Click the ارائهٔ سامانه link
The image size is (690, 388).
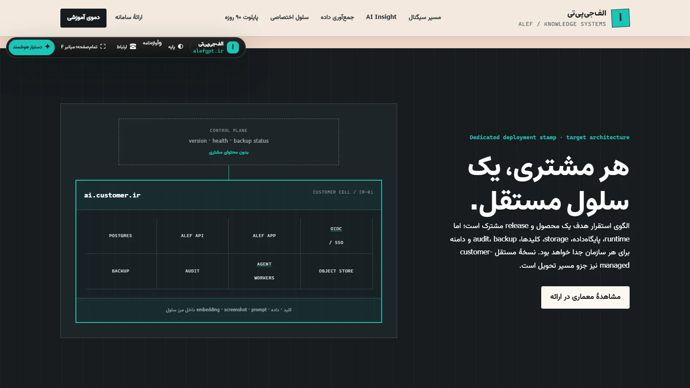[x=129, y=17]
